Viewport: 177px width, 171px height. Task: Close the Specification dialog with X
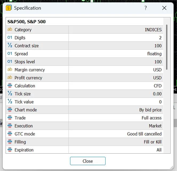coord(164,8)
